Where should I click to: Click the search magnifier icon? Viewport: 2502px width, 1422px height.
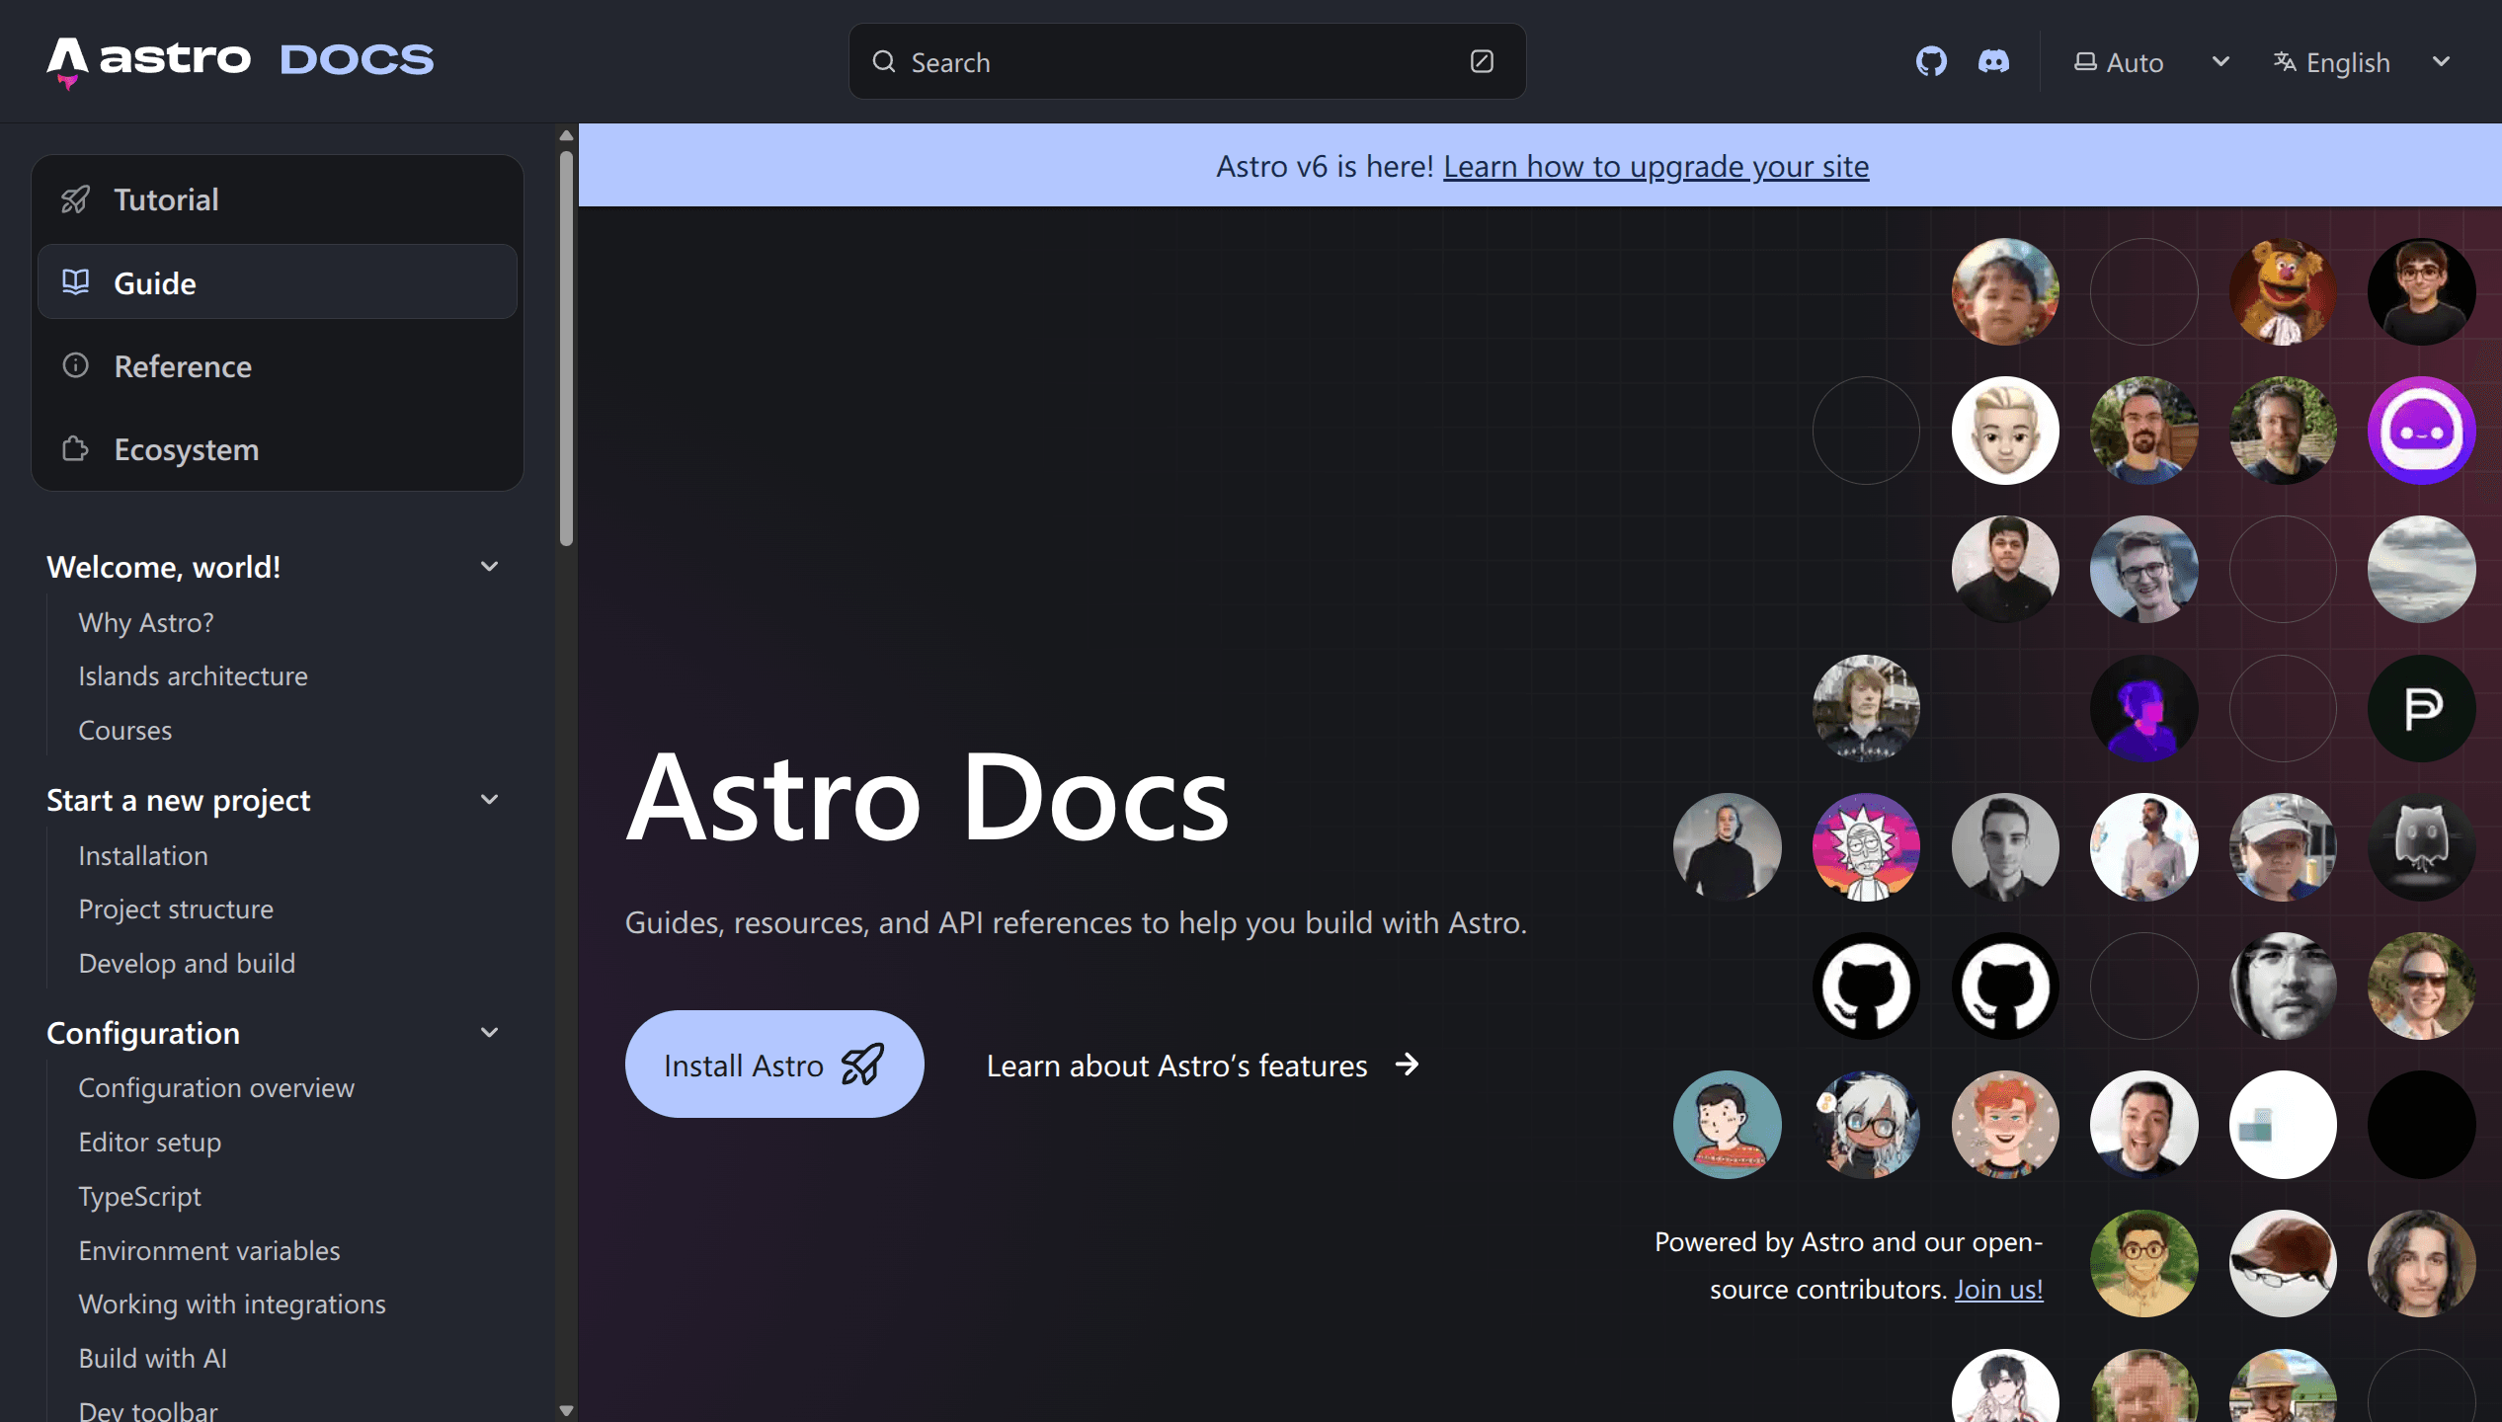(x=884, y=61)
